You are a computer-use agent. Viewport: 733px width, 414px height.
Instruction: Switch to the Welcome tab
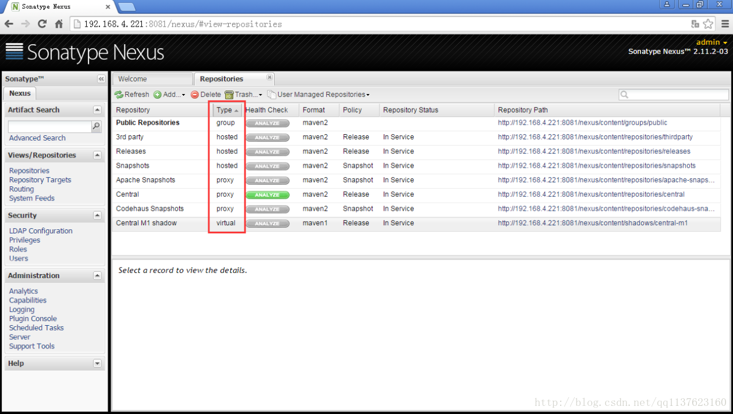(x=152, y=79)
